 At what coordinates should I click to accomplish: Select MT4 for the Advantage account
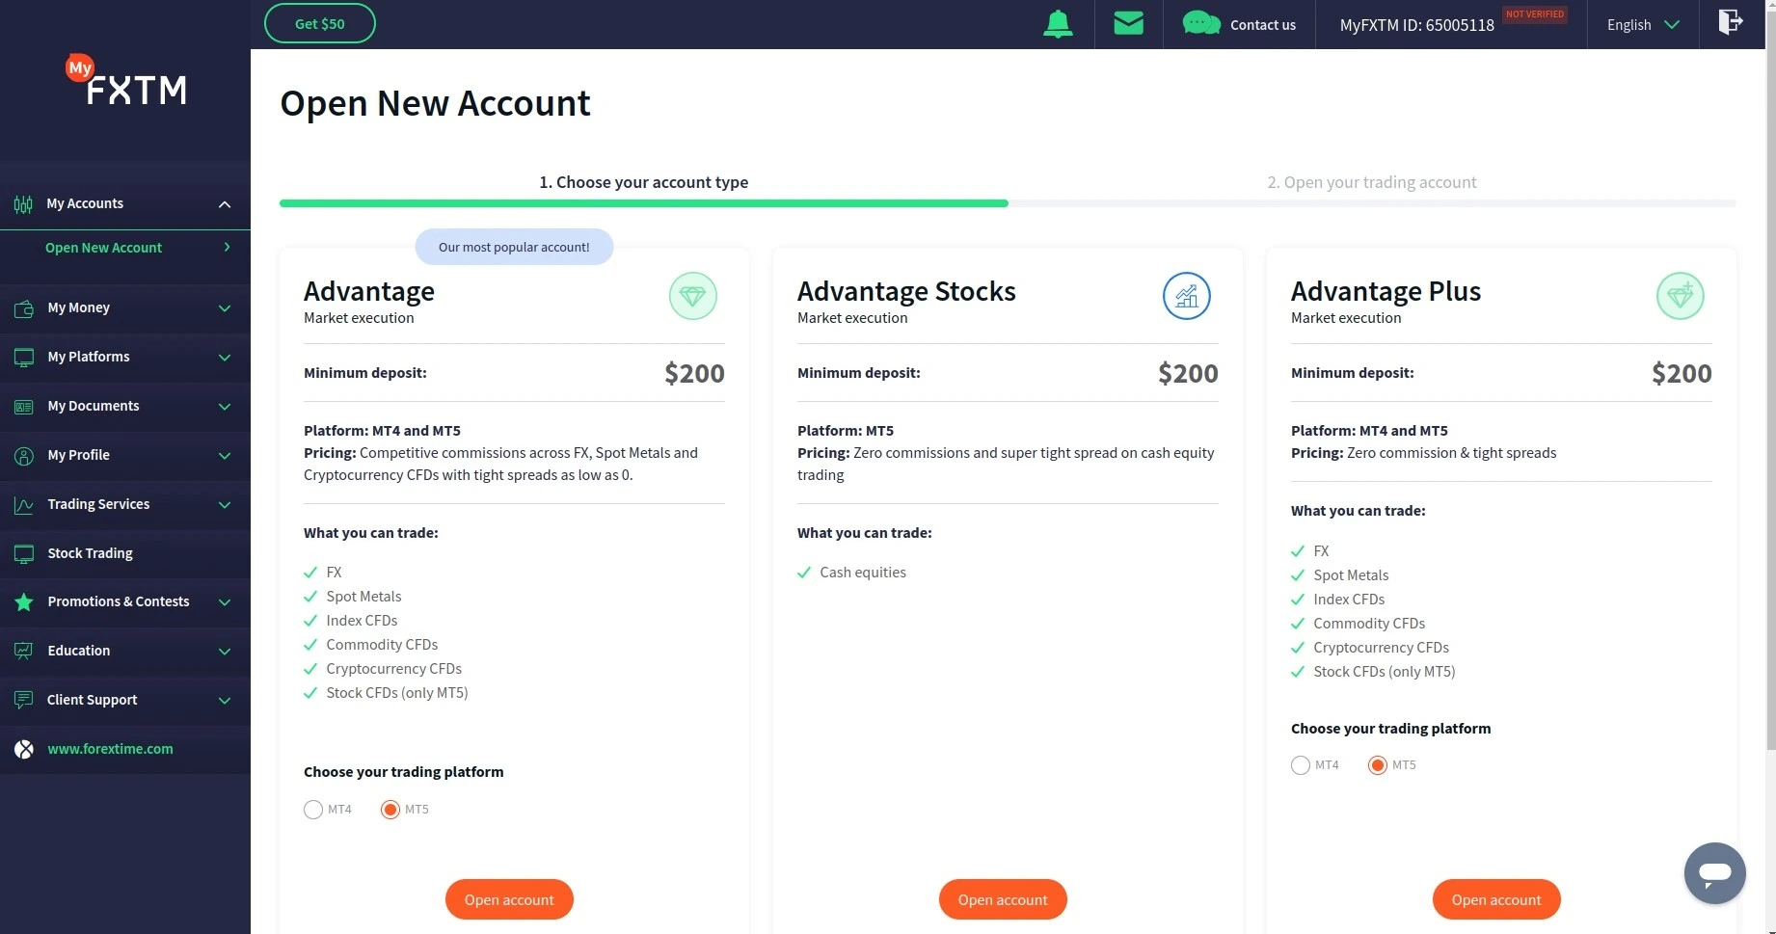coord(313,810)
